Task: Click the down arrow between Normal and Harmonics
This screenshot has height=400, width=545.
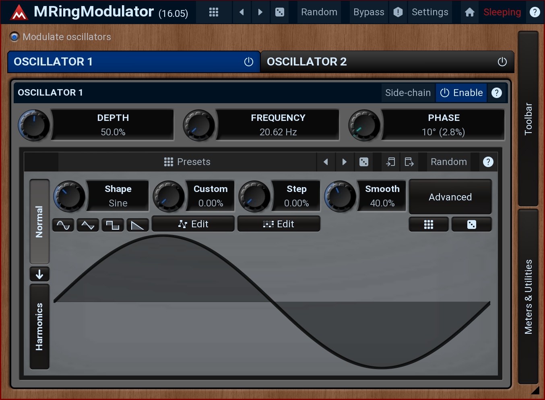Action: coord(39,274)
